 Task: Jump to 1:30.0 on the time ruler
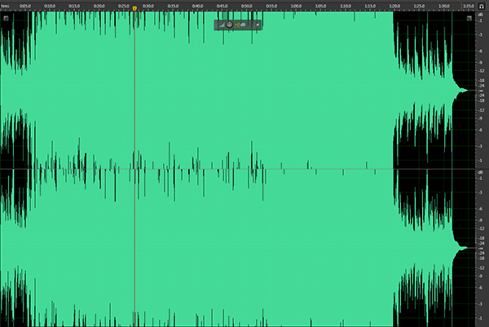(x=443, y=7)
